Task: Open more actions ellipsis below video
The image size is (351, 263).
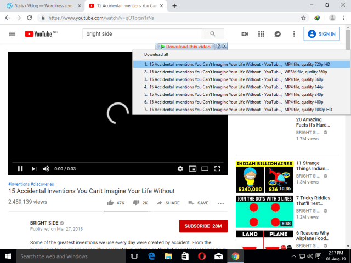Action: 220,203
